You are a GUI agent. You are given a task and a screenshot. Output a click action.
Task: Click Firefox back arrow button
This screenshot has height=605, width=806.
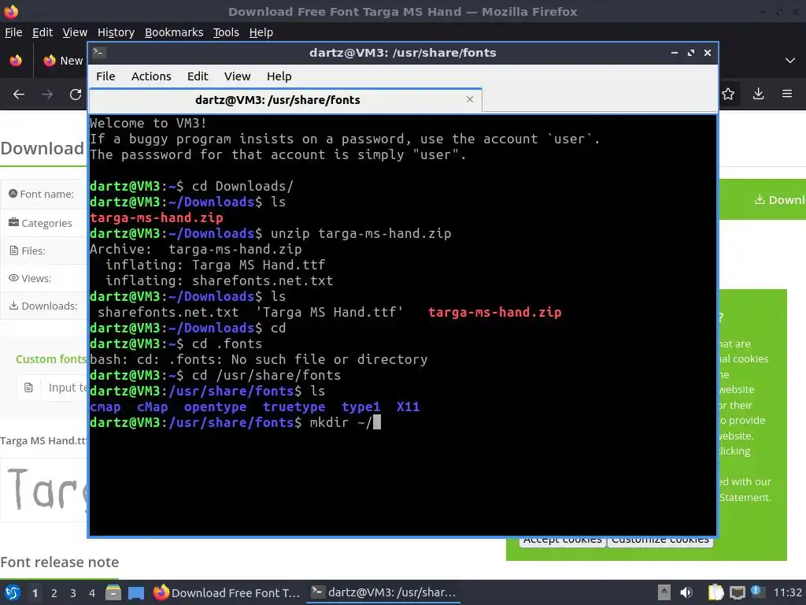coord(19,95)
